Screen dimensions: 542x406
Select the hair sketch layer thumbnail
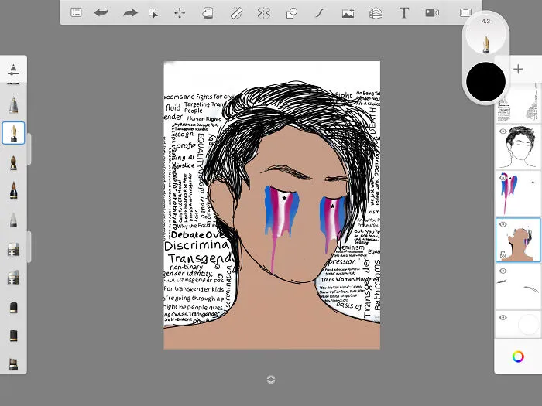(x=518, y=147)
